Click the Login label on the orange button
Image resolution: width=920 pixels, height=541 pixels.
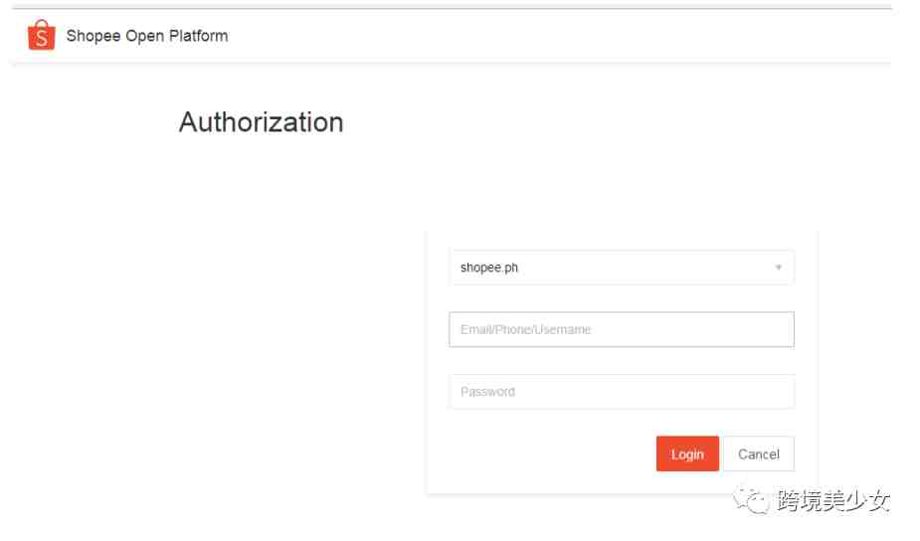pos(687,454)
